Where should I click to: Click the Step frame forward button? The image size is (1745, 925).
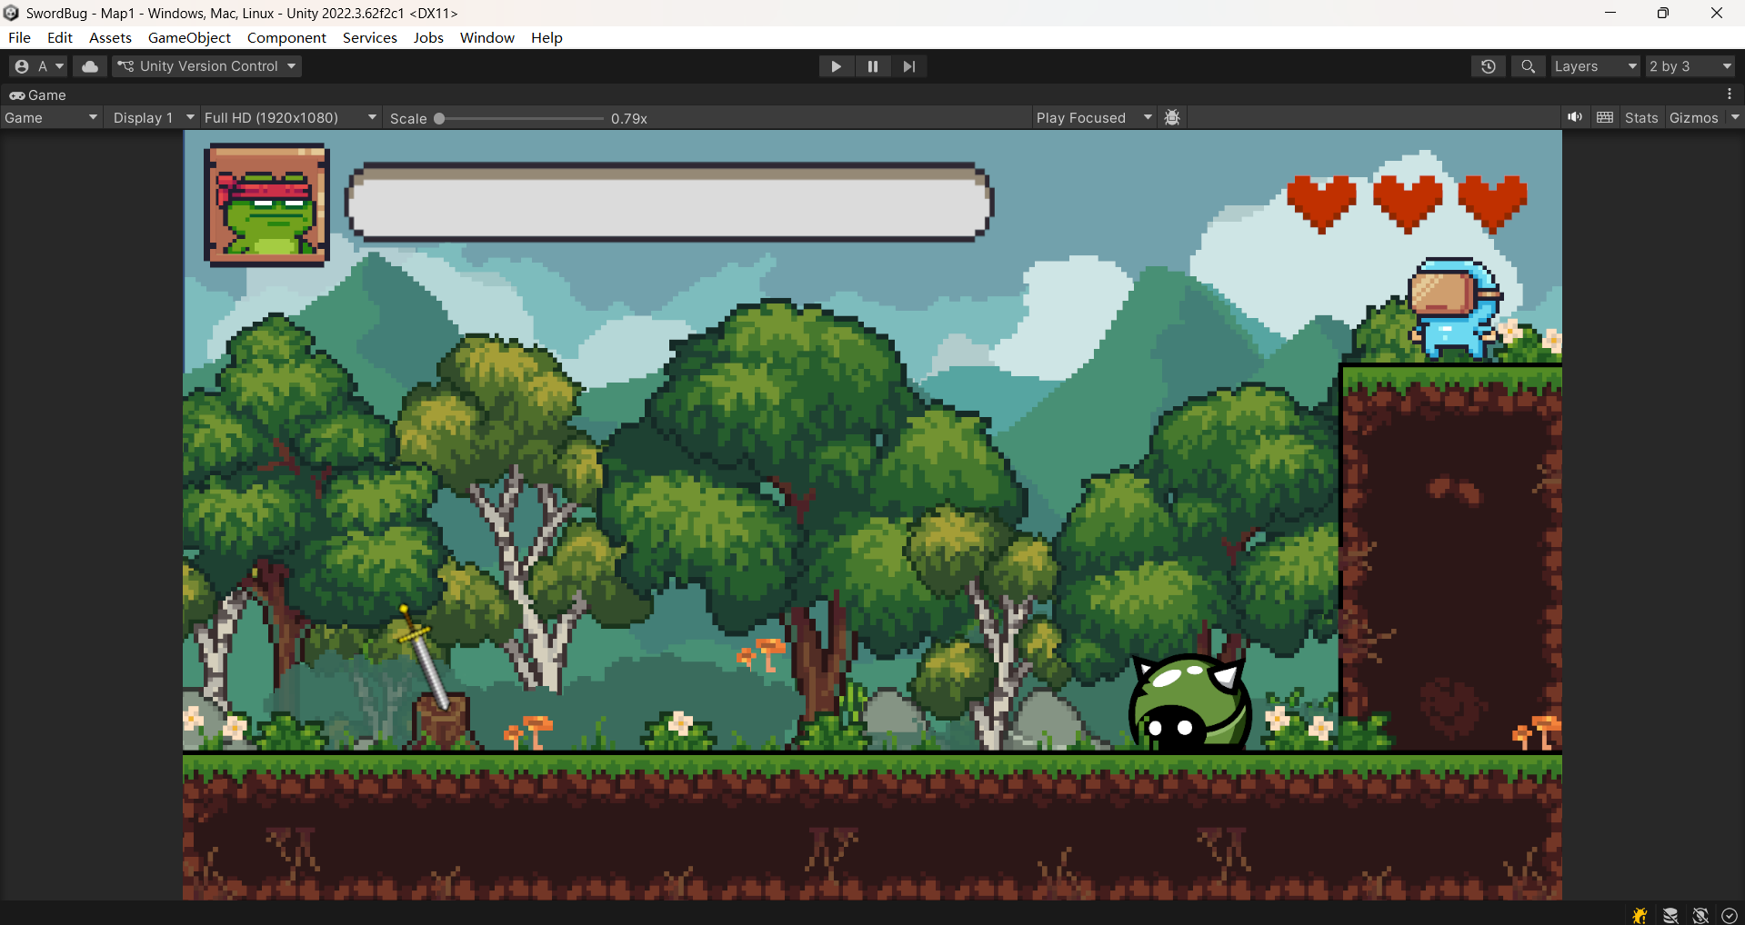(908, 66)
